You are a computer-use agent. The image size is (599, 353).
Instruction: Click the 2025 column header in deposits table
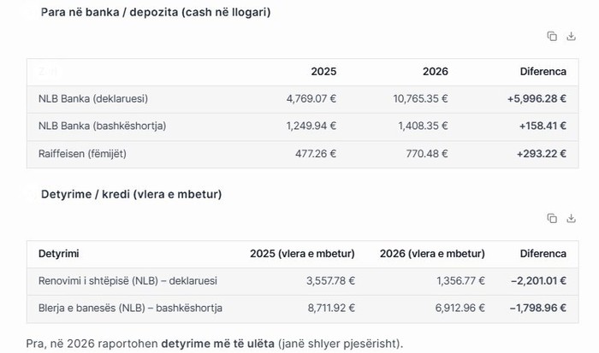323,72
